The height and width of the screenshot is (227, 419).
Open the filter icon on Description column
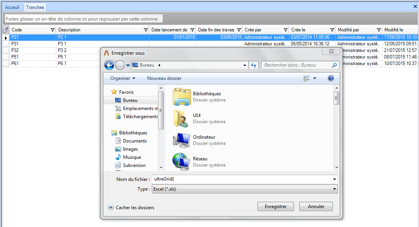click(x=146, y=30)
